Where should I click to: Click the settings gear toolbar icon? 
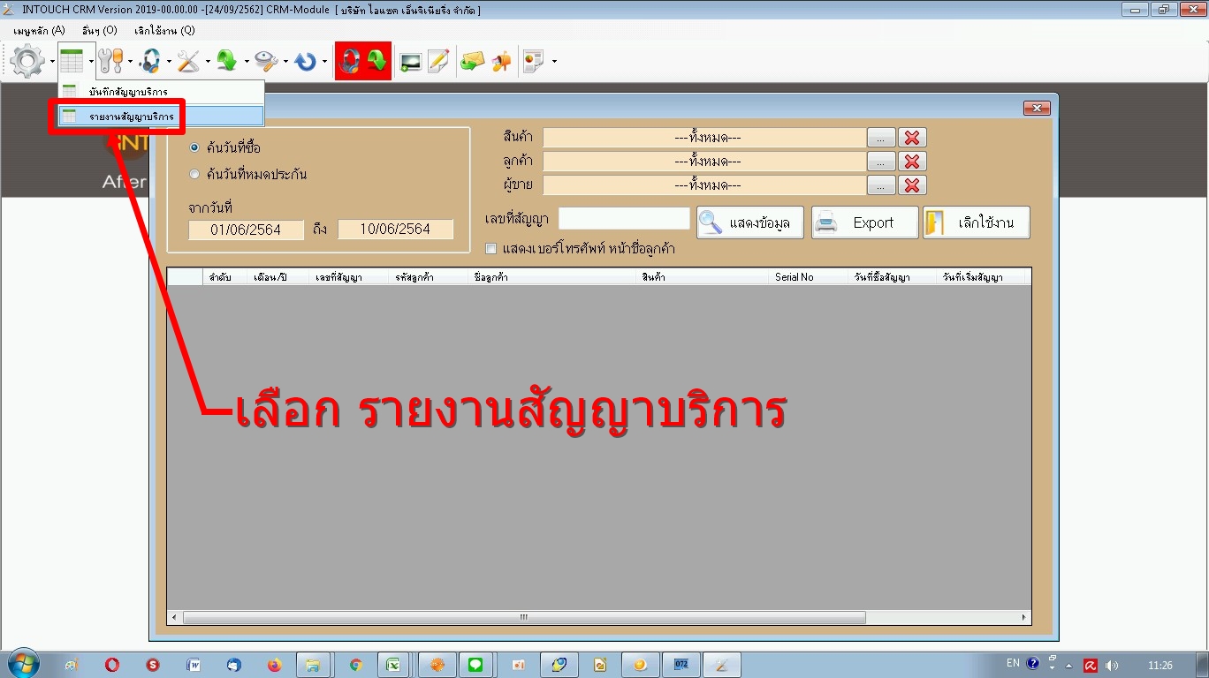coord(27,61)
